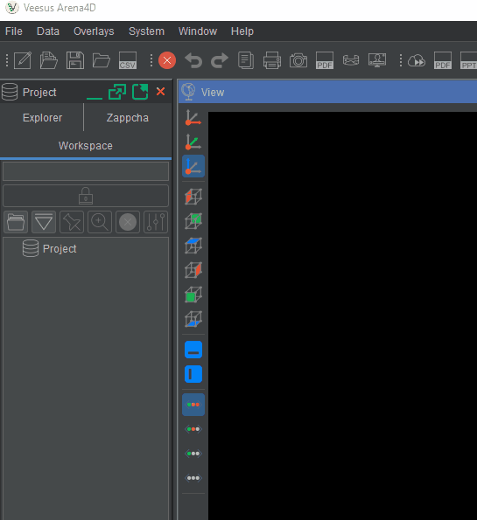Toggle the blue-highlighted axis mode button

(193, 166)
